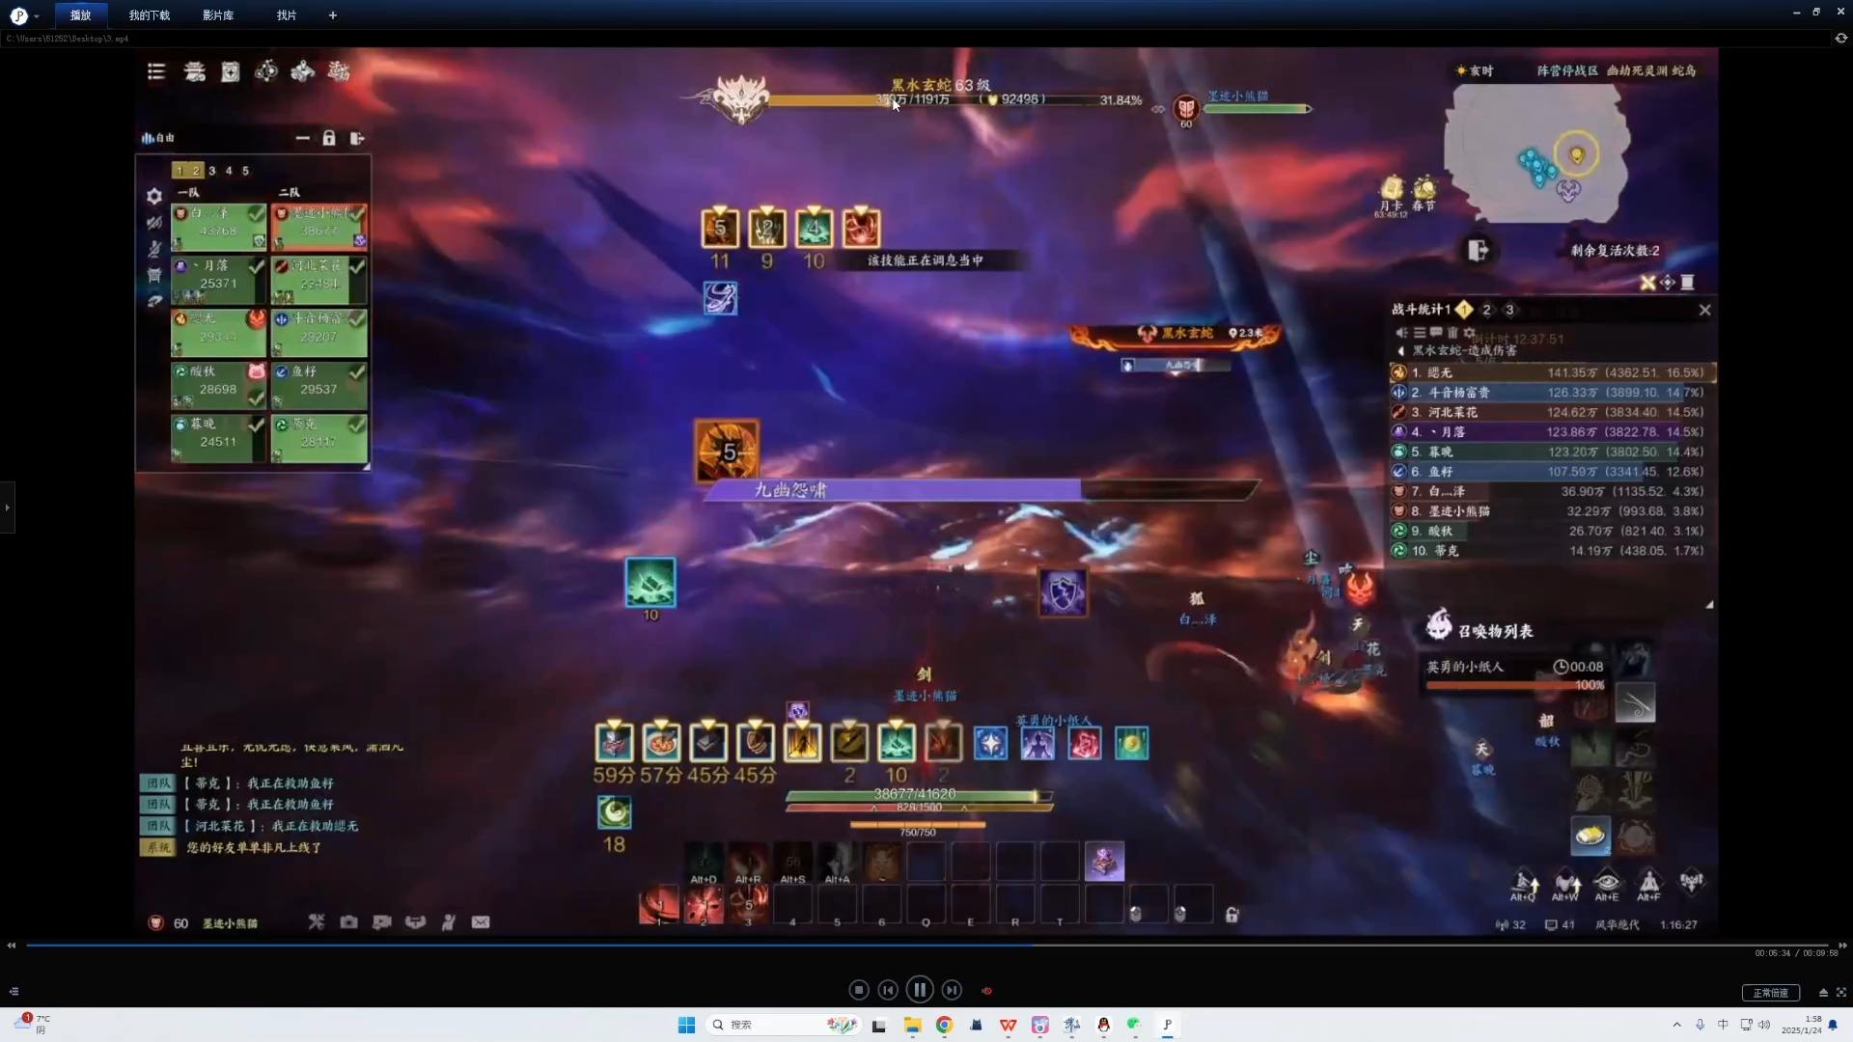Go to the 找片 tab
Viewport: 1853px width, 1042px height.
pos(287,15)
